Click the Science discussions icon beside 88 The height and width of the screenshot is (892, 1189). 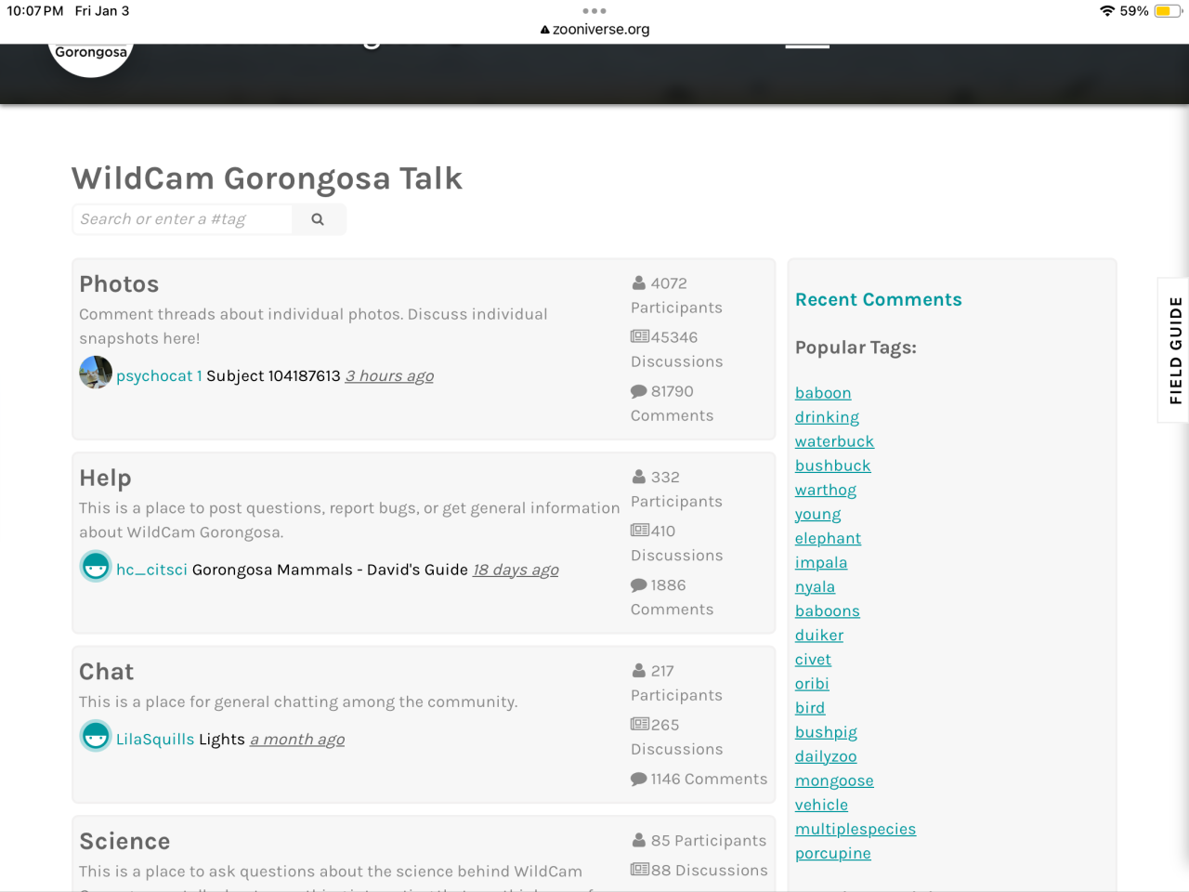tap(640, 870)
